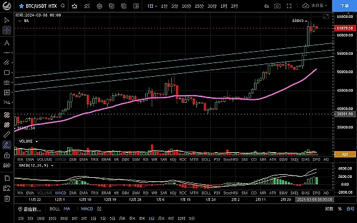The height and width of the screenshot is (223, 357).
Task: Select ATR in the volume pane indicator row
Action: pos(273,159)
